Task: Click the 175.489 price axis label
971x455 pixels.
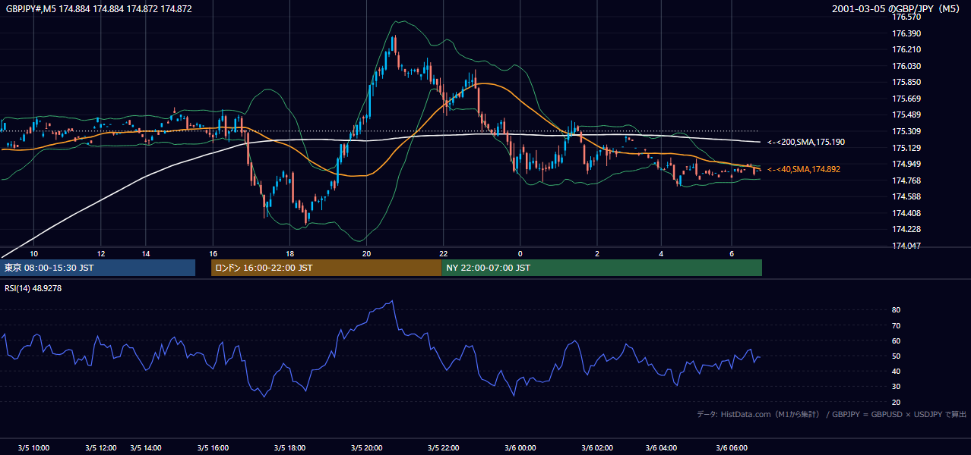Action: point(906,115)
